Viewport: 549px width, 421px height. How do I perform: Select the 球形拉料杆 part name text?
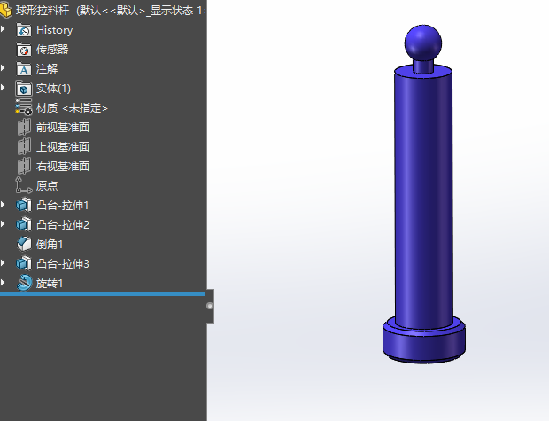pyautogui.click(x=42, y=10)
